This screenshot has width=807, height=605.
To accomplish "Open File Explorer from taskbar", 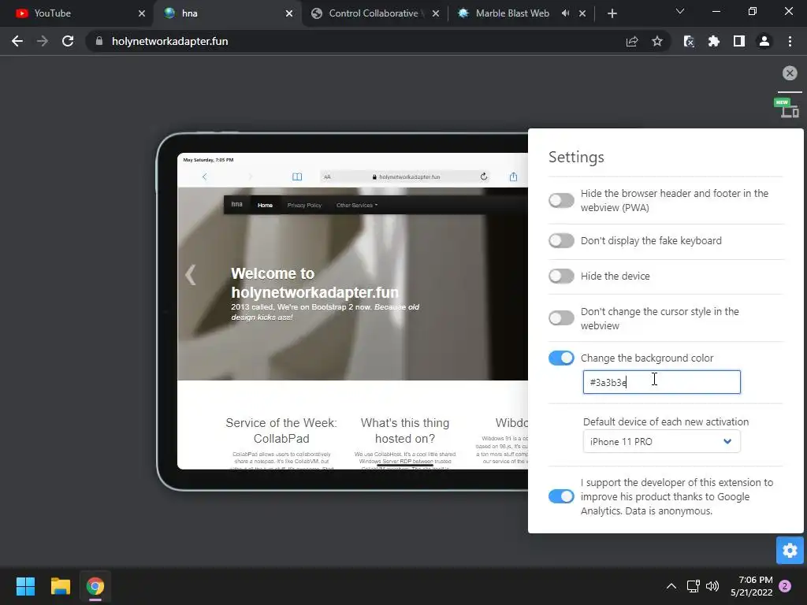I will point(60,586).
